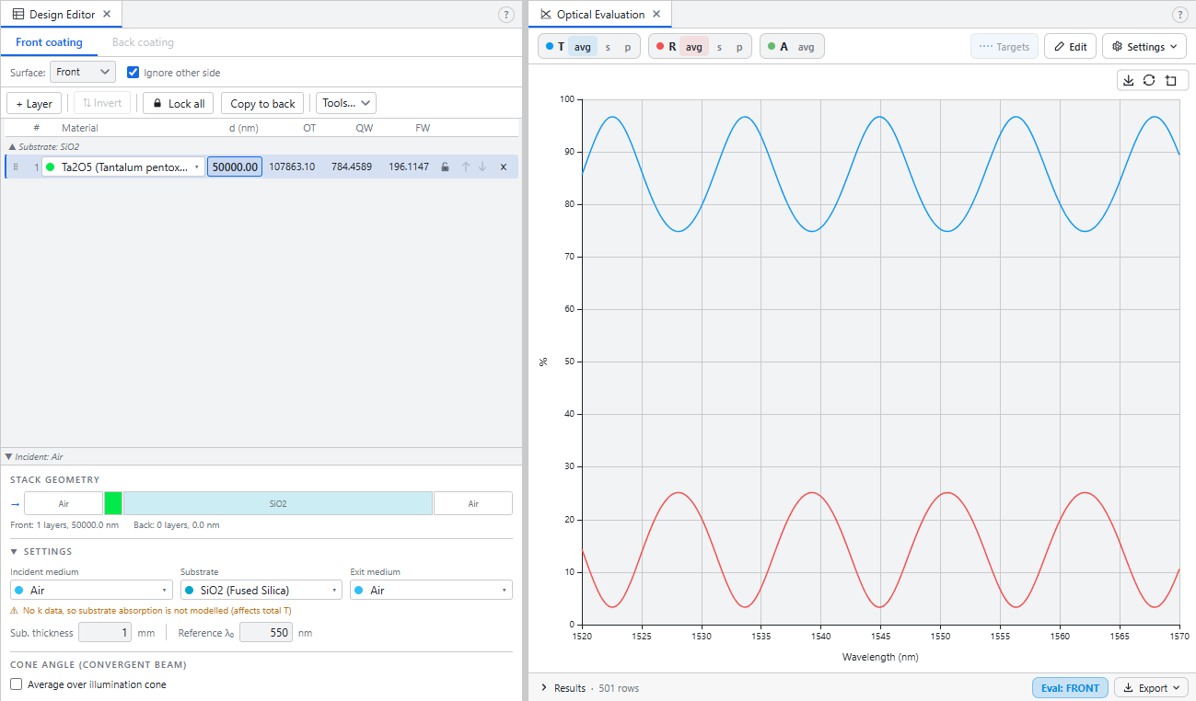The height and width of the screenshot is (701, 1196).
Task: Open Optical Evaluation help question mark
Action: 1180,15
